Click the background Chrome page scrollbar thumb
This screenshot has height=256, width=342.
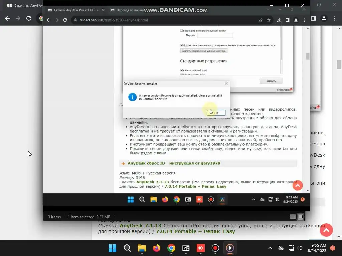[339, 65]
